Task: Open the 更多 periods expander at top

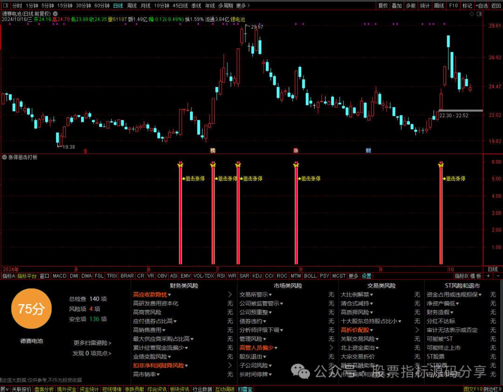Action: tap(243, 6)
